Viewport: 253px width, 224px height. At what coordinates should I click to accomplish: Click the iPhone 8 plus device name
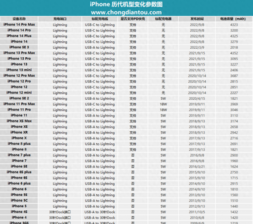point(19,144)
